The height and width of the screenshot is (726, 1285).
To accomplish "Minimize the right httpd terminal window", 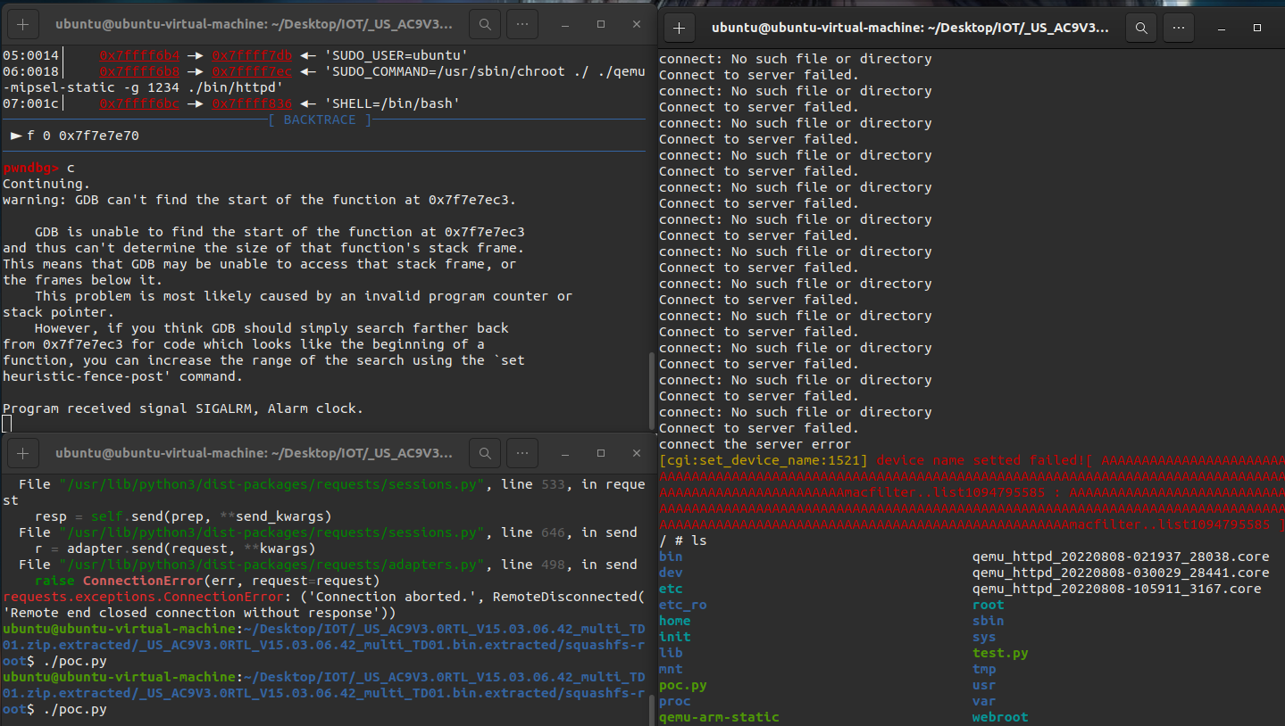I will 1221,28.
